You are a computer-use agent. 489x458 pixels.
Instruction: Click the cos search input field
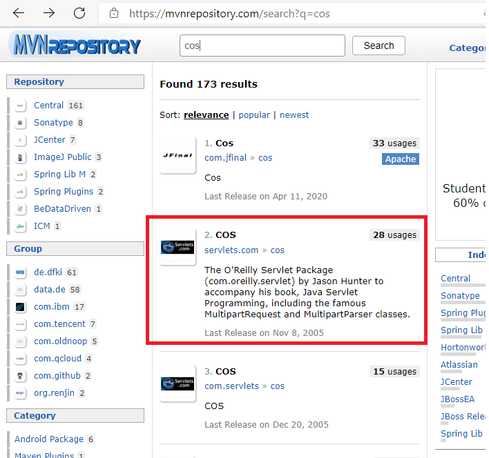coord(262,46)
